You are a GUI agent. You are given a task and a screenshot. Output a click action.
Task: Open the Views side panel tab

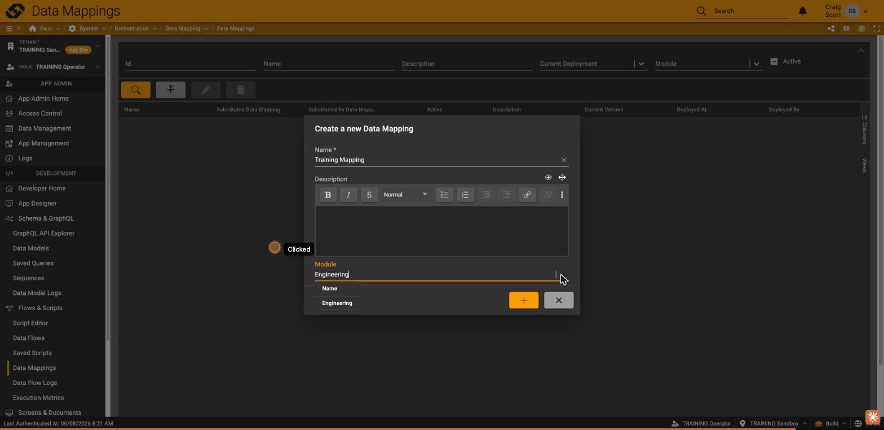pyautogui.click(x=864, y=165)
